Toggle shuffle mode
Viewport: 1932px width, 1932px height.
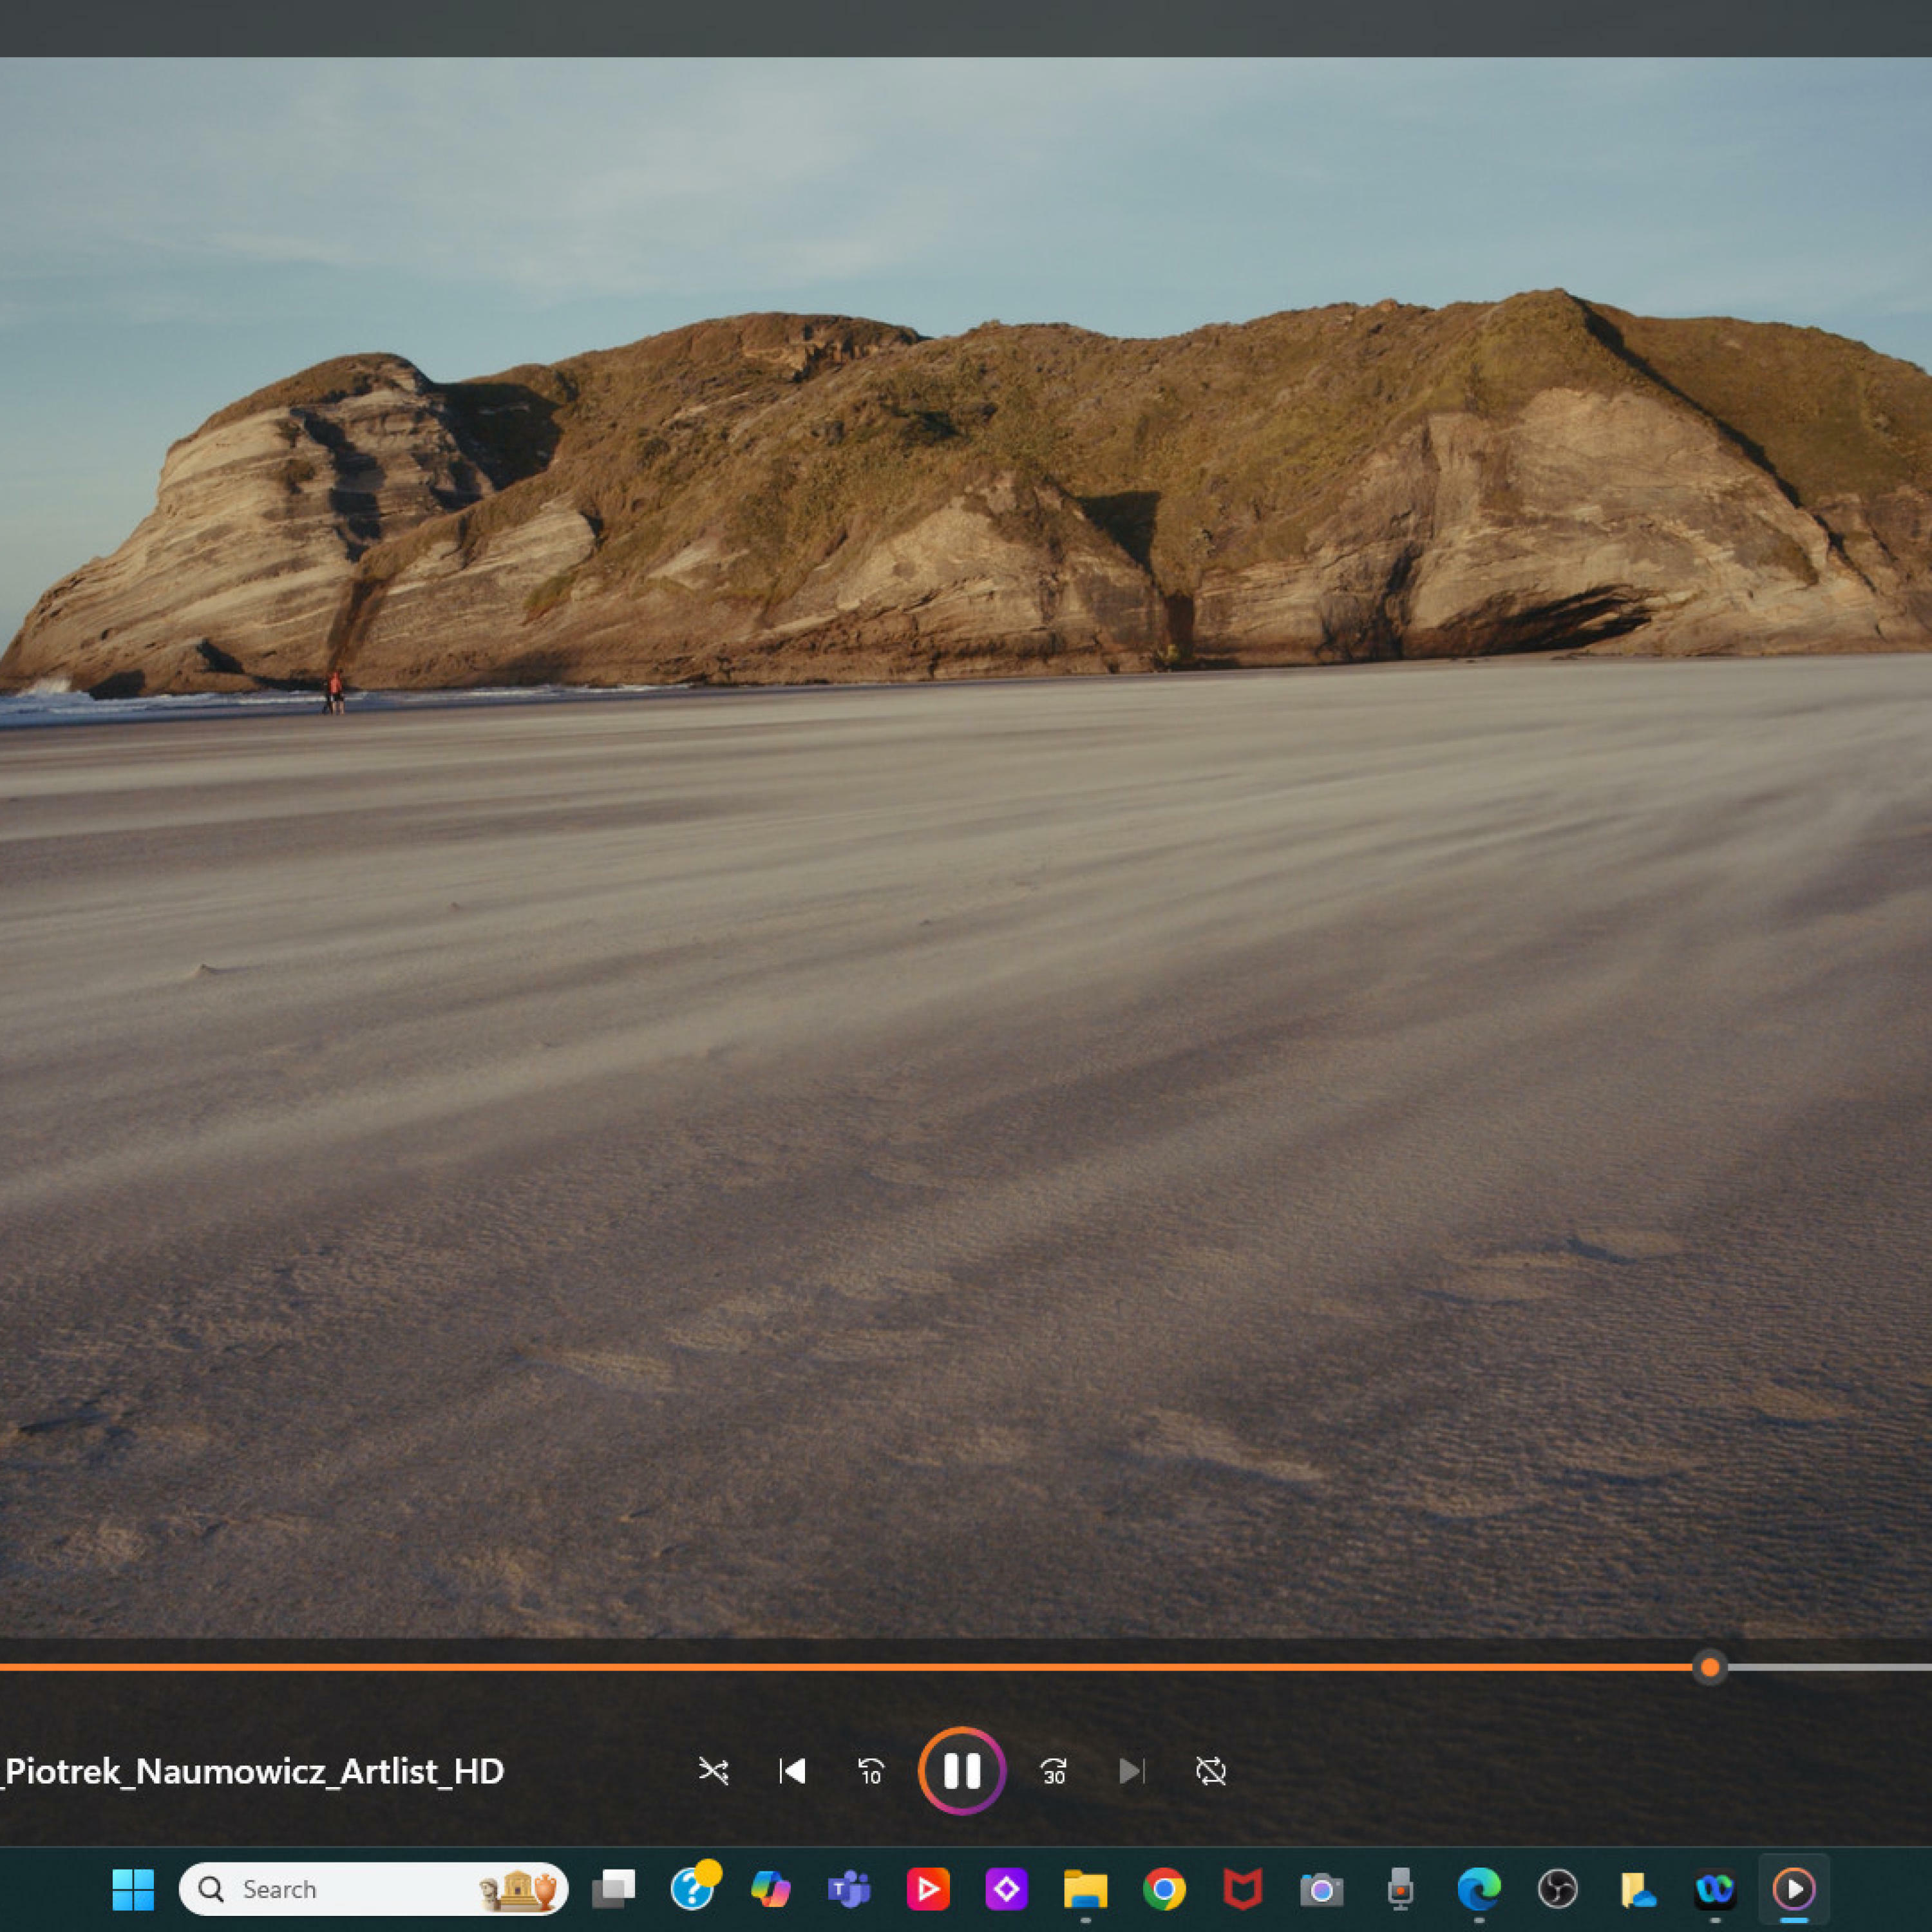click(713, 1771)
